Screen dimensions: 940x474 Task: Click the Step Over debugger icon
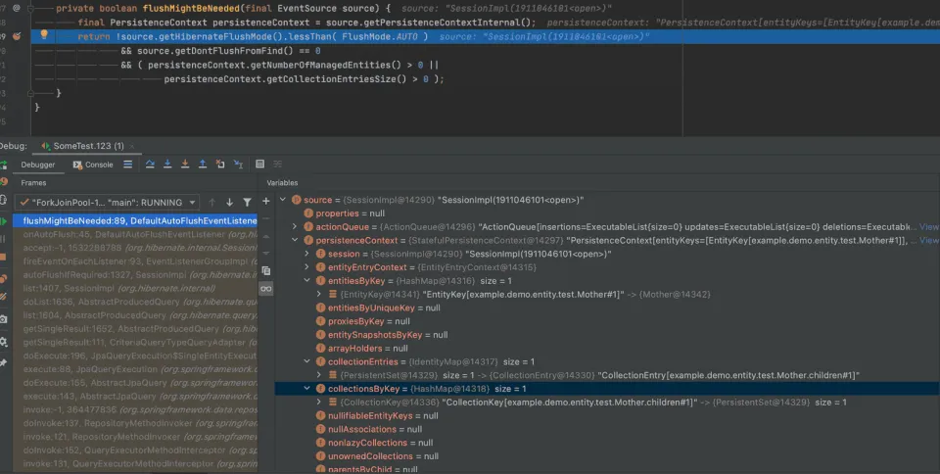[150, 165]
